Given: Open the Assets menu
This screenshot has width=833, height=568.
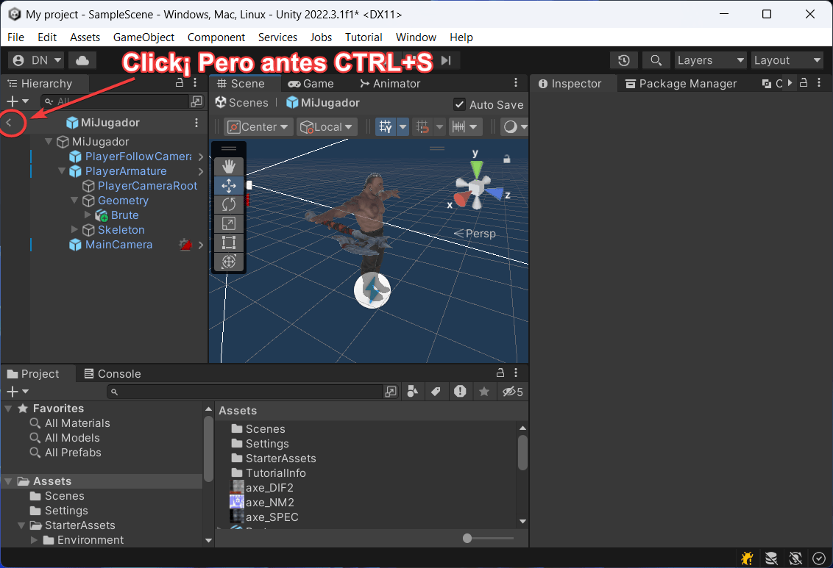Looking at the screenshot, I should [x=85, y=37].
